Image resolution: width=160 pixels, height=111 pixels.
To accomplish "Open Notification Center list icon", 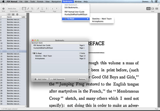I will pos(156,1).
